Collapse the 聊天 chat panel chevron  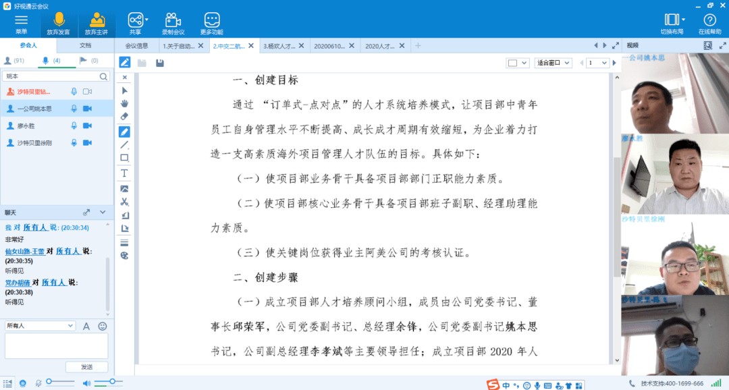103,213
